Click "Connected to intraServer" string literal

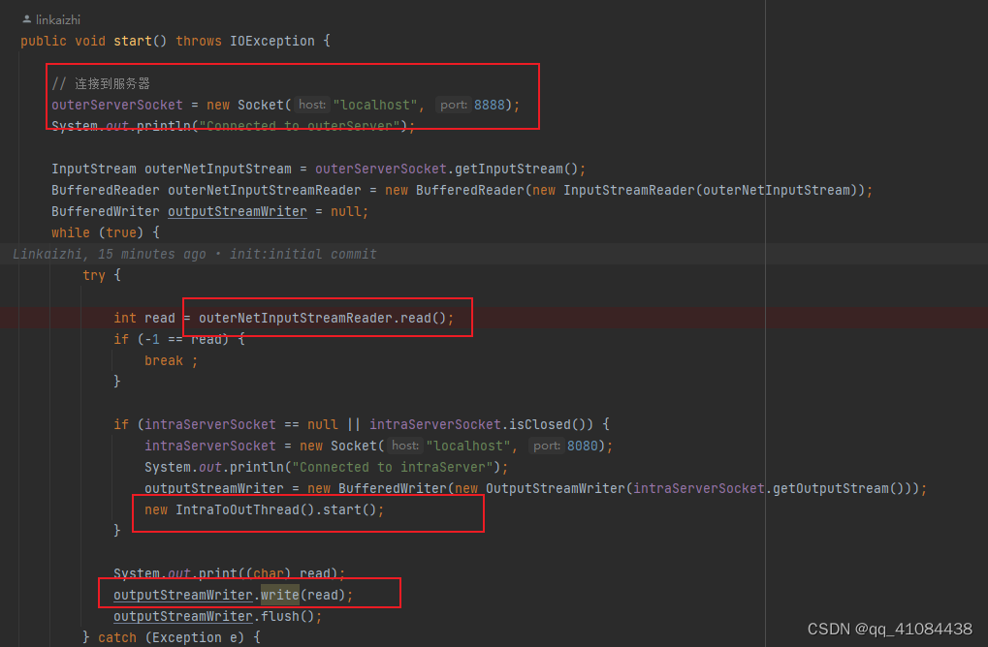point(393,467)
